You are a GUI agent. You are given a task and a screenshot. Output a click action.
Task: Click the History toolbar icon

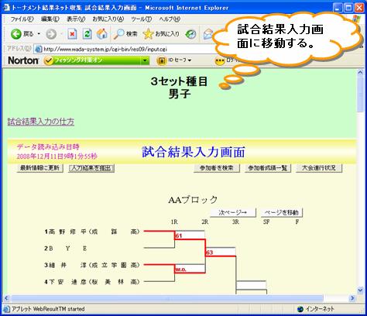[x=191, y=34]
